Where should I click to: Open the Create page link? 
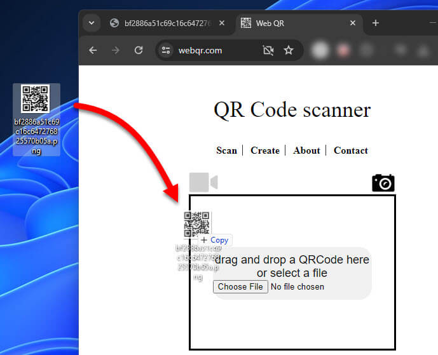coord(265,151)
